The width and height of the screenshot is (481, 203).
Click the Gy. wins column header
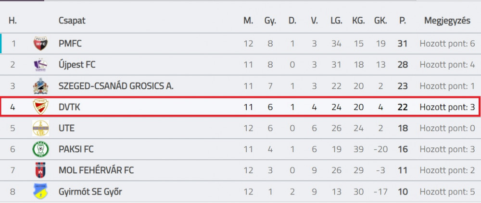pyautogui.click(x=270, y=21)
